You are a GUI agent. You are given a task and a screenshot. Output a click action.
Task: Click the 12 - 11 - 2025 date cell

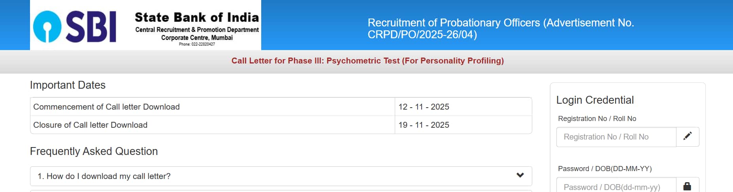coord(424,107)
